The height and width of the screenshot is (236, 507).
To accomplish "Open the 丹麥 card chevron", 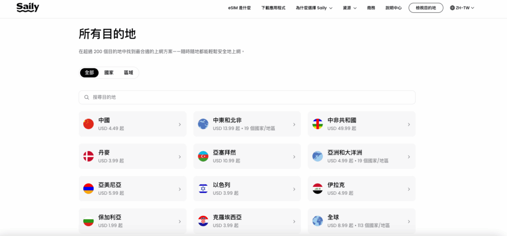I will [180, 157].
